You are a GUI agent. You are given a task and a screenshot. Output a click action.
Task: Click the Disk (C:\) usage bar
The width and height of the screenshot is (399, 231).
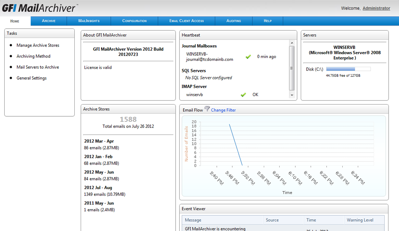348,69
